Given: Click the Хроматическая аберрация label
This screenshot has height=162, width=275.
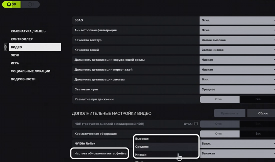Looking at the screenshot, I should [x=96, y=134].
